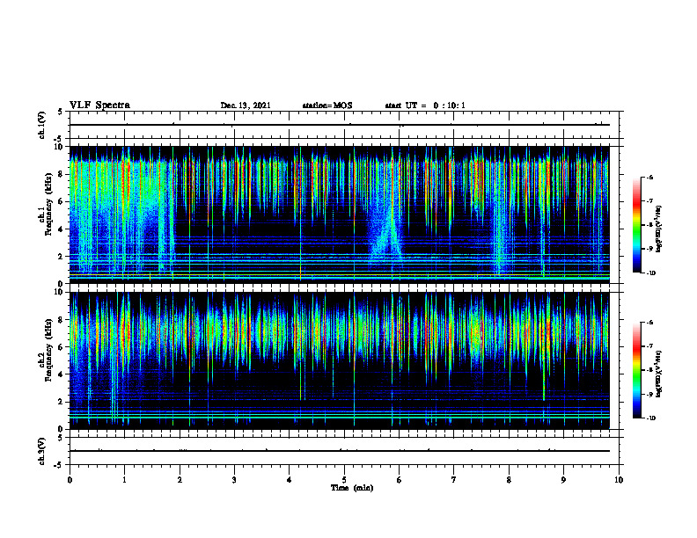Click the "ch.1(V)" axis label

click(42, 125)
